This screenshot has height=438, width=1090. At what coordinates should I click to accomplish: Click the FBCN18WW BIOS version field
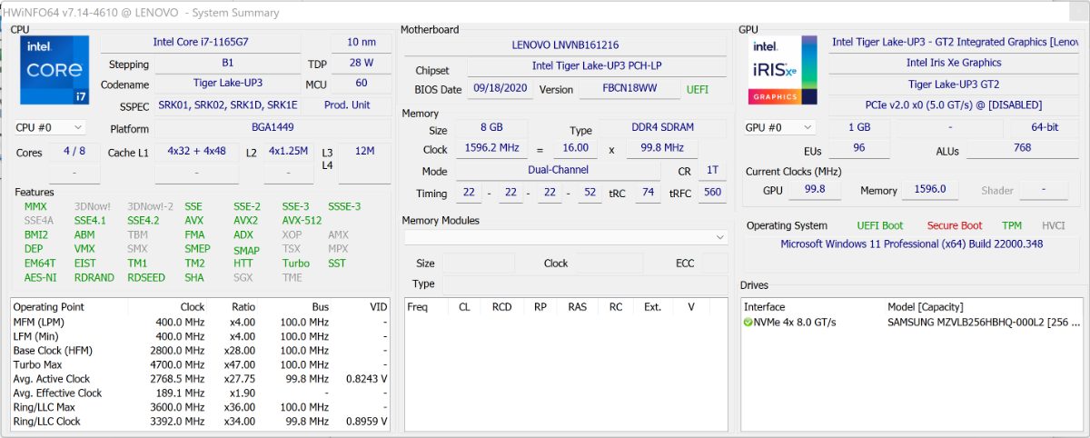[629, 90]
